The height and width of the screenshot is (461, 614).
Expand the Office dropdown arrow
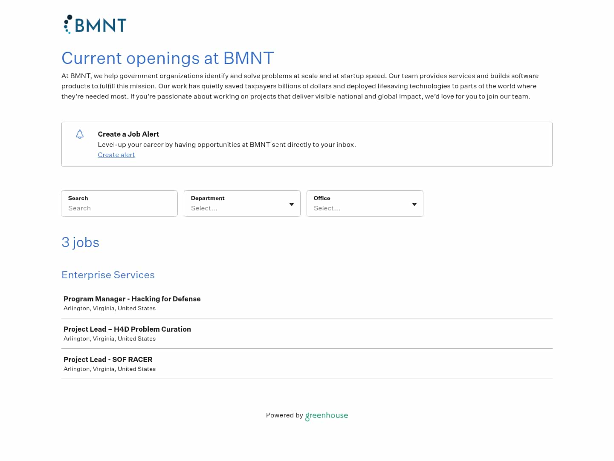(x=414, y=204)
